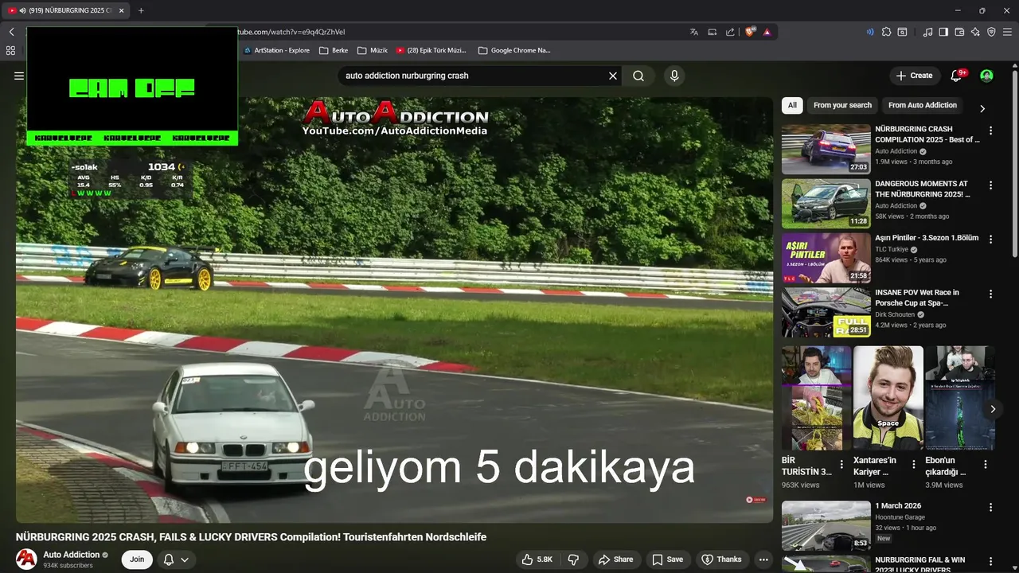The height and width of the screenshot is (573, 1019).
Task: Open the YouTube hamburger guide menu
Action: coord(19,76)
